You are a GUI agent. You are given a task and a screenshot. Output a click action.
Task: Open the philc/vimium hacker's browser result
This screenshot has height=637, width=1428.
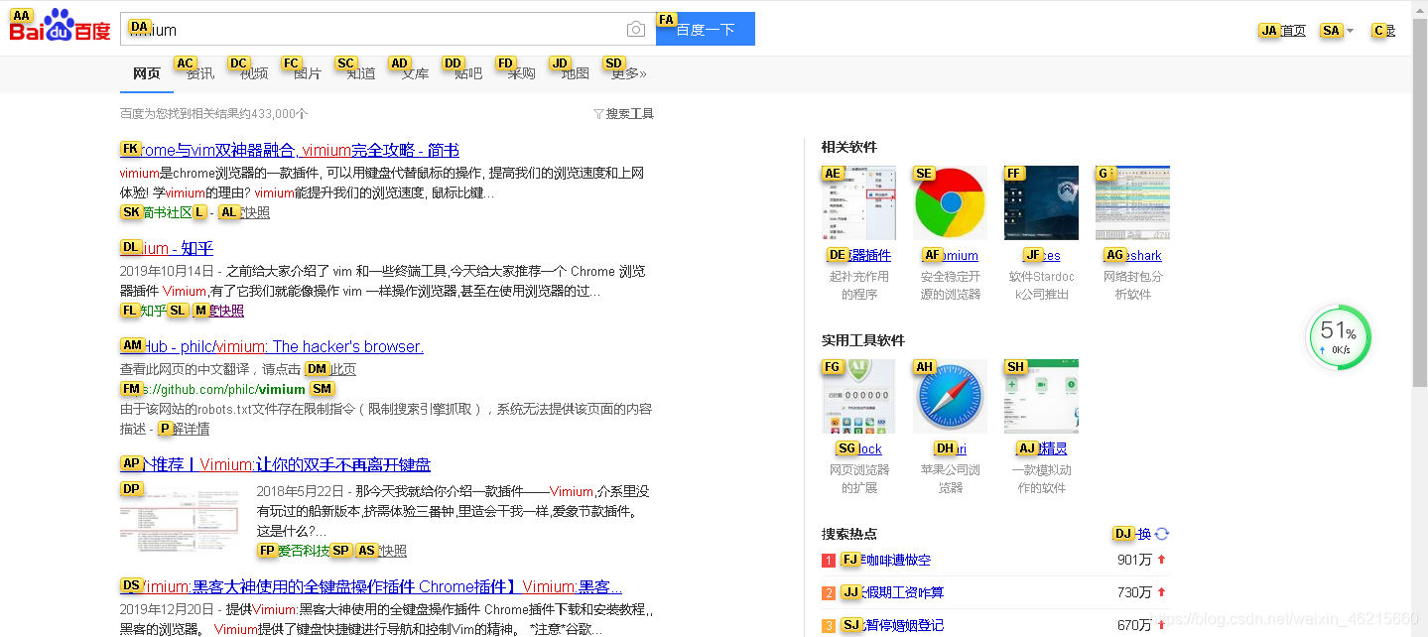(x=272, y=346)
